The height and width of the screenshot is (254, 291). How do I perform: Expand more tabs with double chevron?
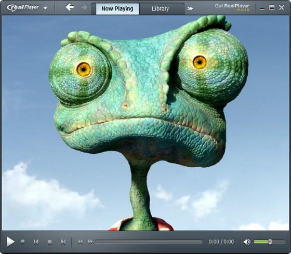point(190,8)
